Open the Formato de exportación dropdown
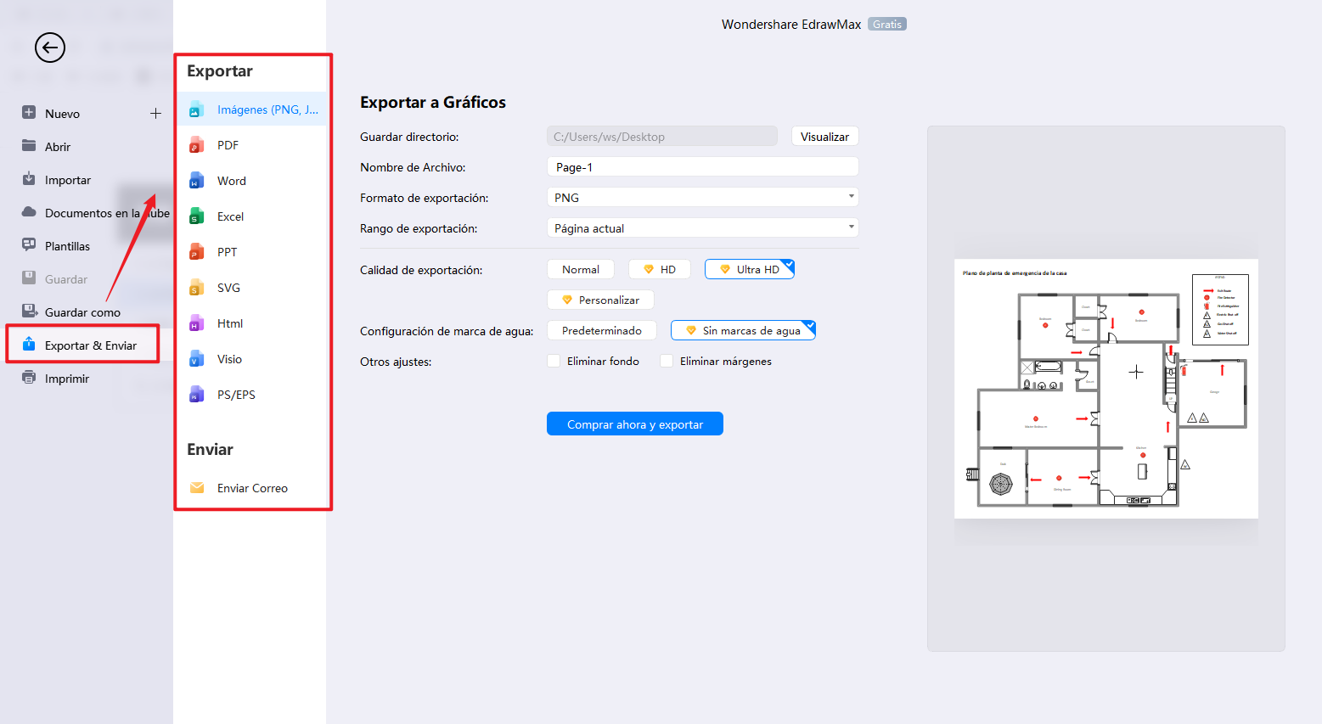Screen dimensions: 1322x724 (702, 198)
